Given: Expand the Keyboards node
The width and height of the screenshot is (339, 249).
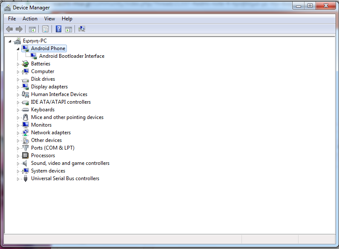Looking at the screenshot, I should (x=18, y=110).
